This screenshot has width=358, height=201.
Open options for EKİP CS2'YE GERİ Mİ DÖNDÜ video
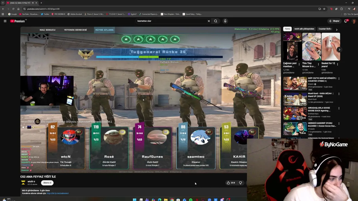pos(339,79)
